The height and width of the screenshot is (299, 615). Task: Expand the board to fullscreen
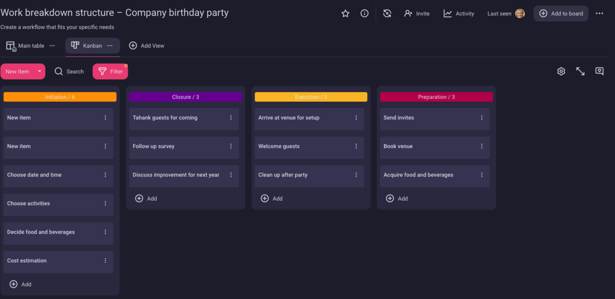coord(580,72)
